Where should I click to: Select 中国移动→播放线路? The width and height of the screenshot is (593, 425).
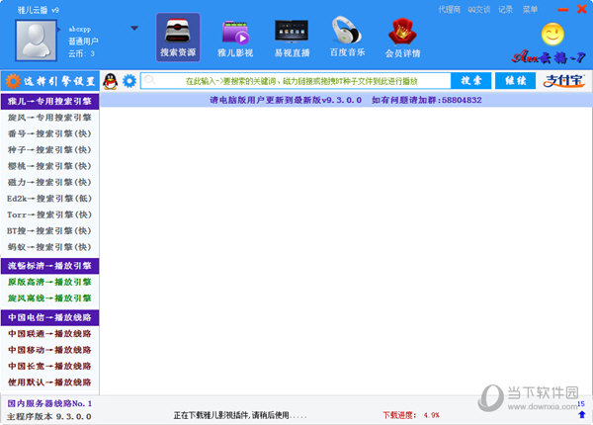[x=50, y=350]
